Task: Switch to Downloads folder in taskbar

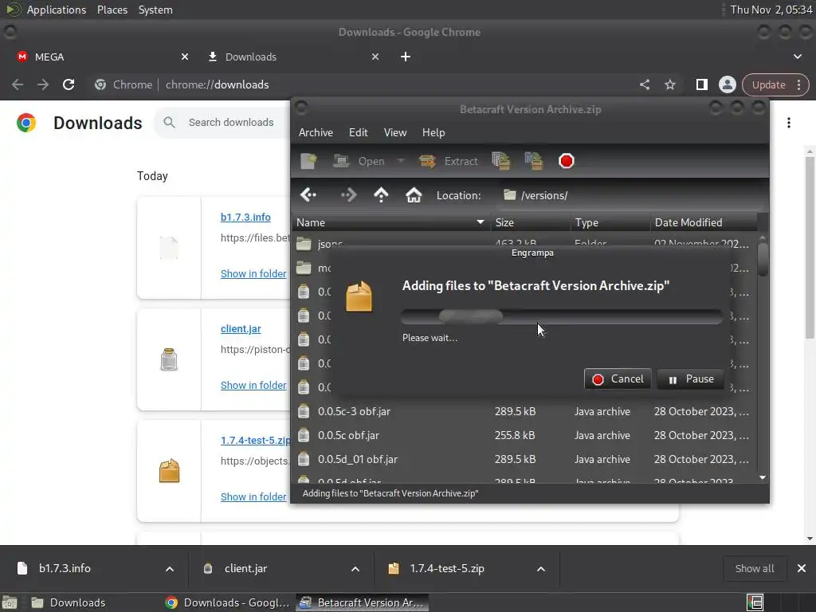Action: (69, 602)
